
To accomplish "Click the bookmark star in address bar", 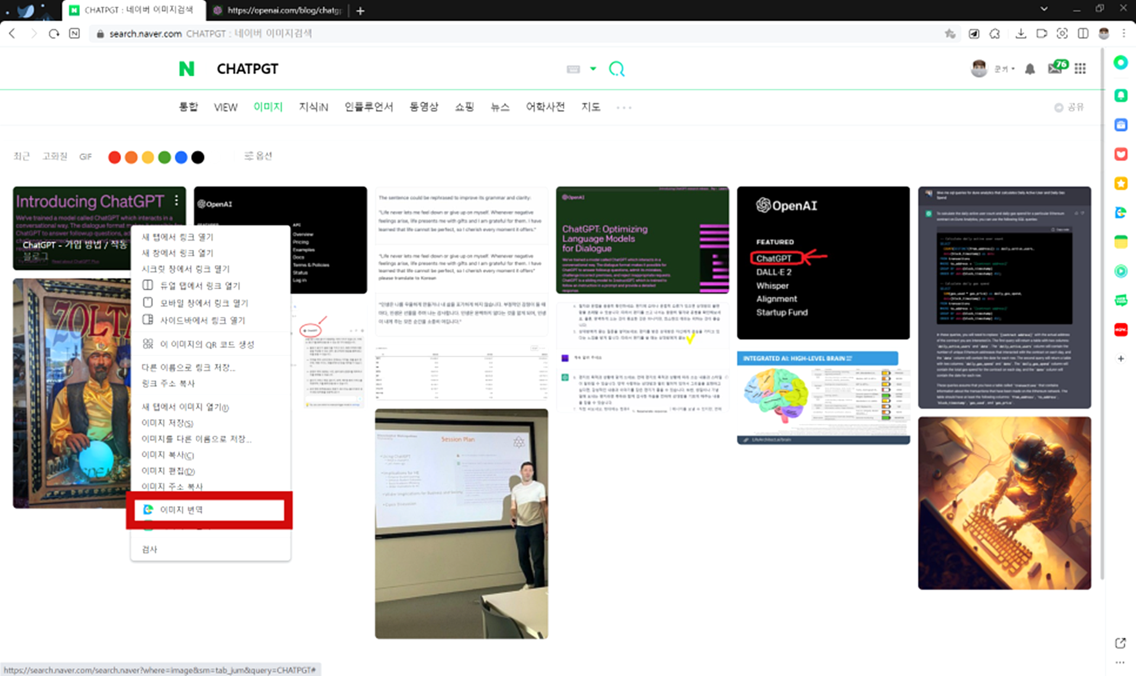I will [x=950, y=34].
